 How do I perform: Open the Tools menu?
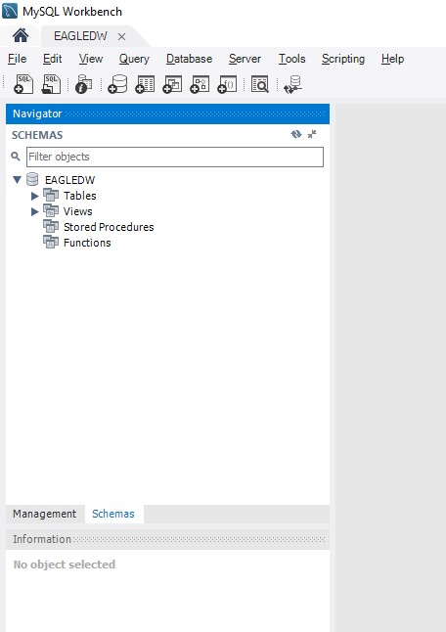click(x=292, y=59)
